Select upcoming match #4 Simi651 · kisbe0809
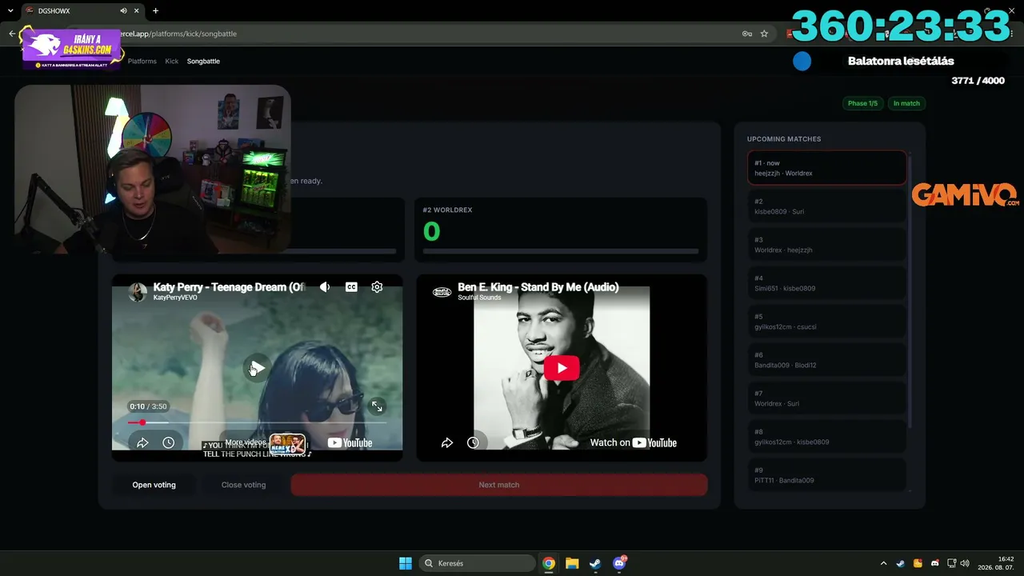The height and width of the screenshot is (576, 1024). click(827, 283)
